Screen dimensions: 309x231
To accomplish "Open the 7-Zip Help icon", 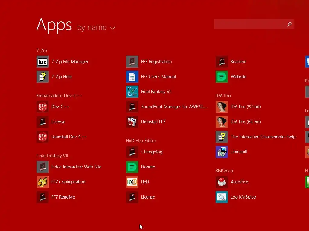I will 42,77.
